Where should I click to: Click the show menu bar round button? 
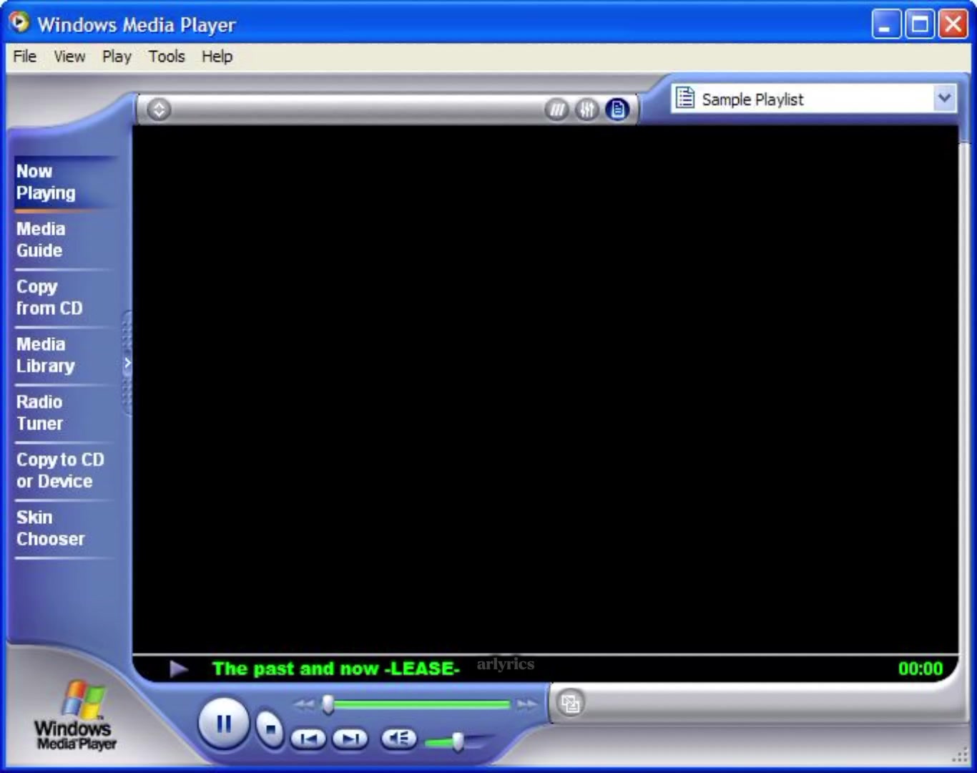click(159, 110)
